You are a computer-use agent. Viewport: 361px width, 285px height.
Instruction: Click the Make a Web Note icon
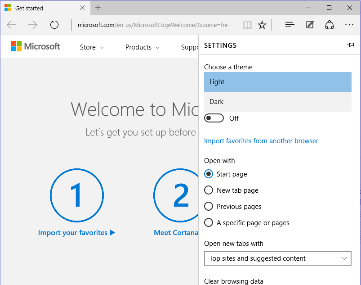309,25
